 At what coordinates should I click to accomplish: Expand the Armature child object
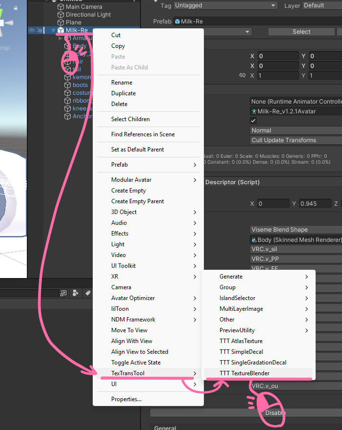(x=60, y=38)
